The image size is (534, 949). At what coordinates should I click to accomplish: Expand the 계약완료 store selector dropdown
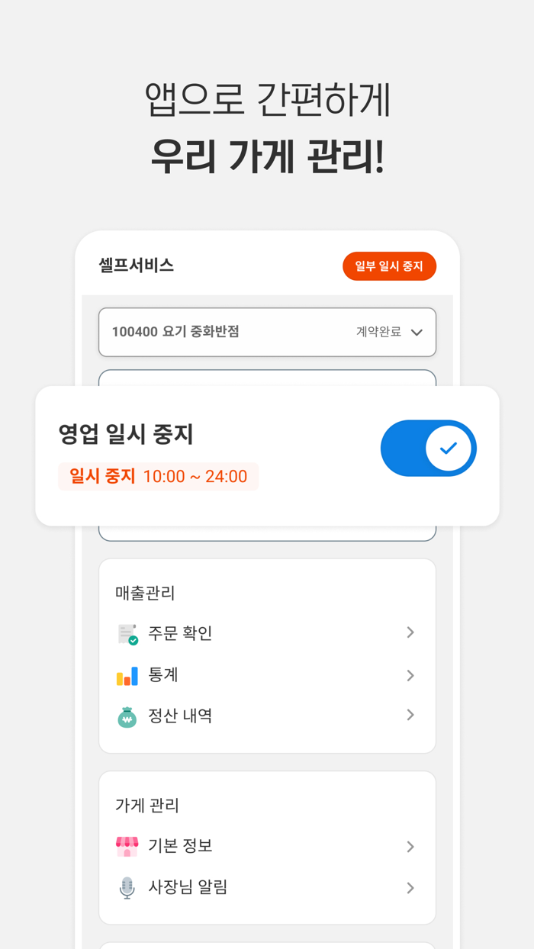pos(417,333)
